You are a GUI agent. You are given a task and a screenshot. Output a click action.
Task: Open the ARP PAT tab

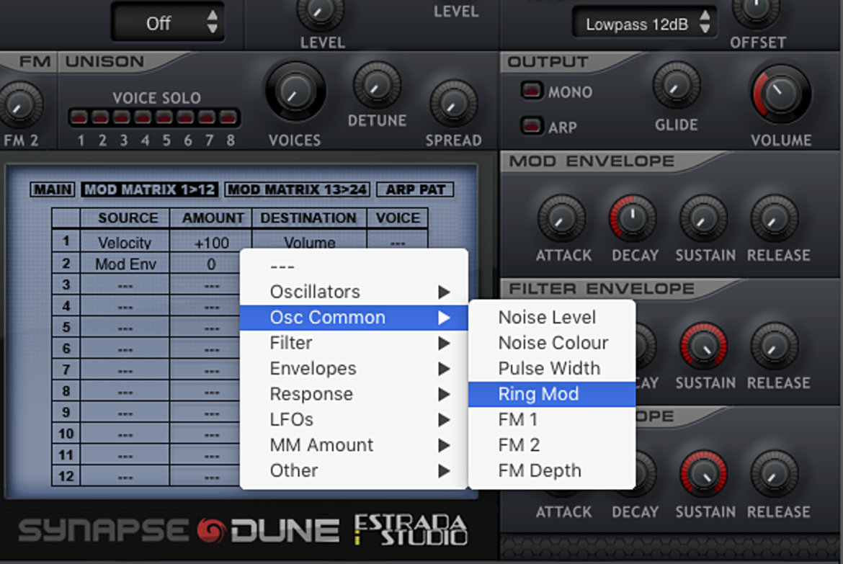pyautogui.click(x=415, y=189)
